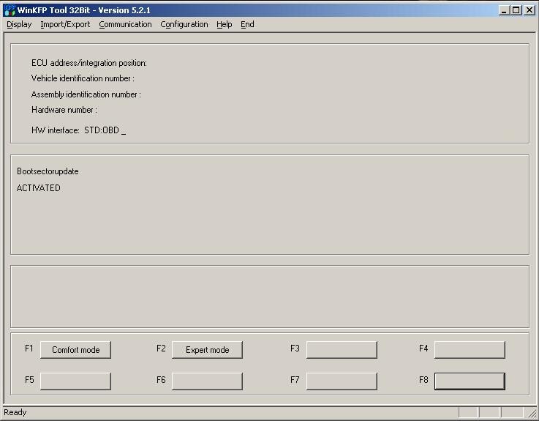The image size is (539, 421).
Task: Click the Comfort mode button
Action: (x=75, y=350)
